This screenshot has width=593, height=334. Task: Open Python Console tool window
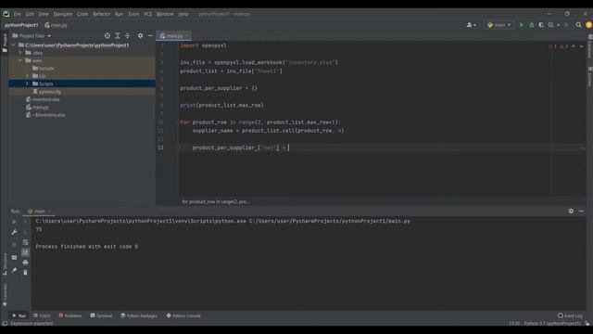[x=183, y=315]
